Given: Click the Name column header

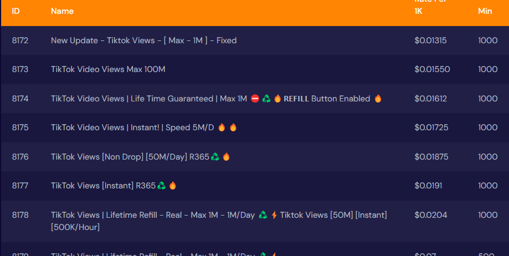Looking at the screenshot, I should (63, 11).
